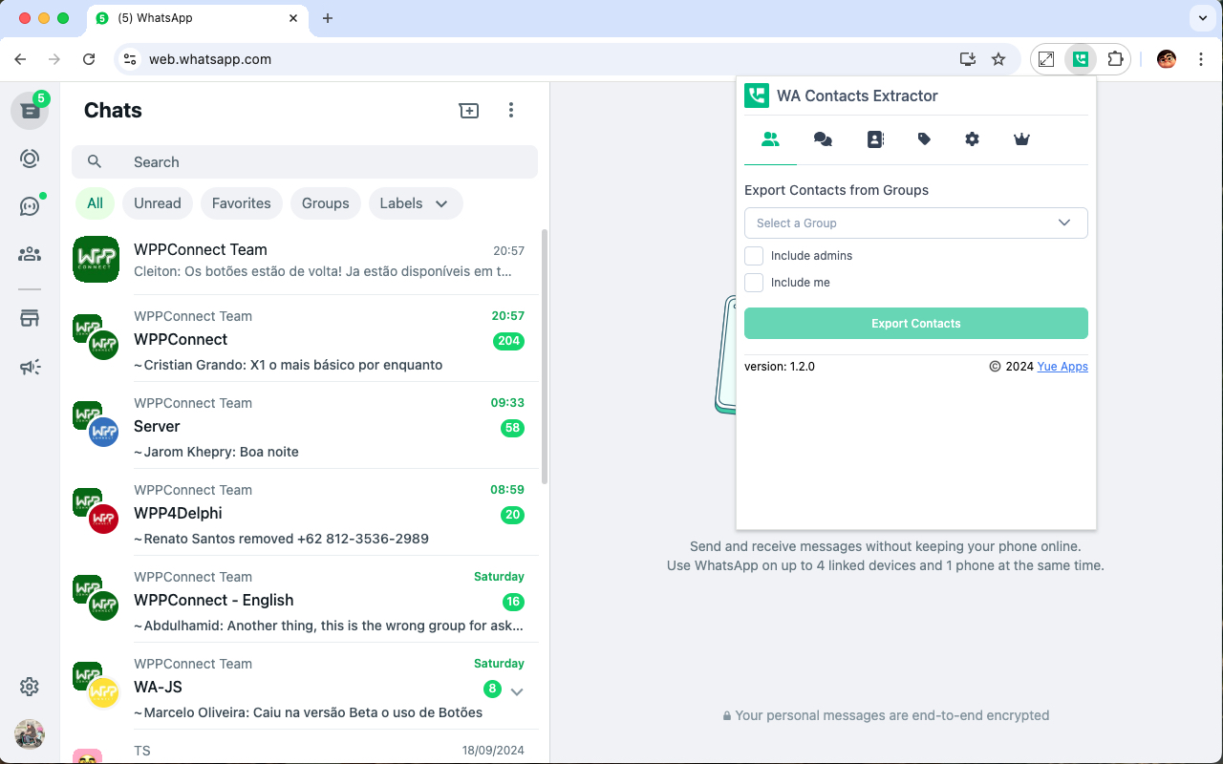Open the Channels icon in the sidebar

click(x=30, y=206)
